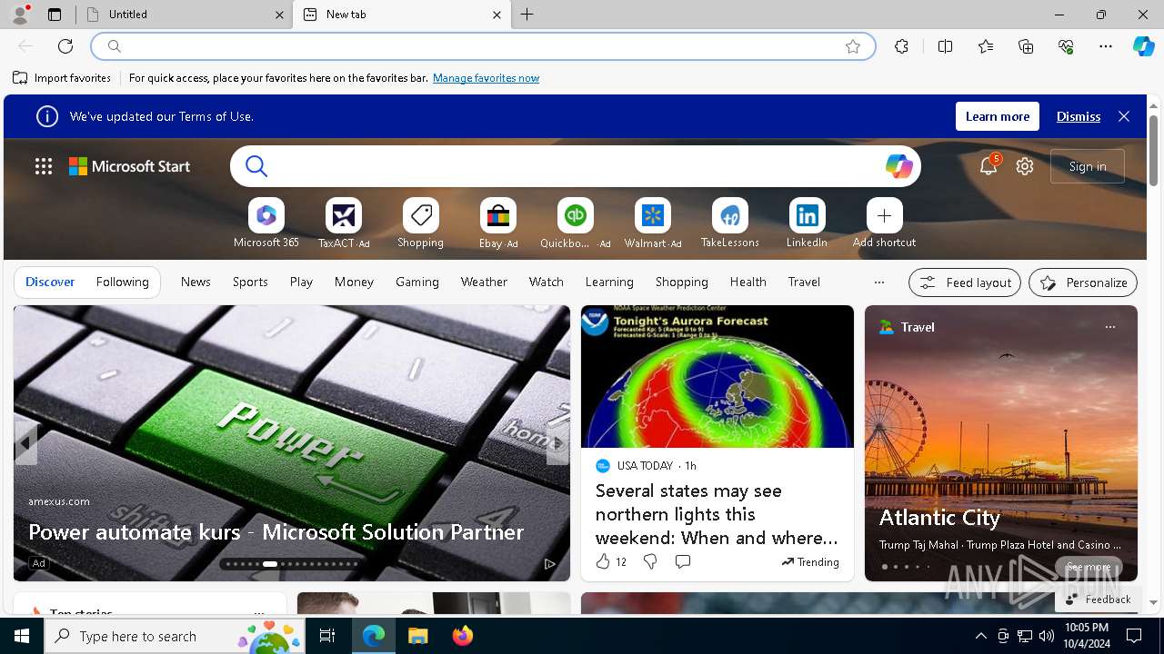Expand more feed categories ellipsis
The width and height of the screenshot is (1164, 654).
(878, 282)
